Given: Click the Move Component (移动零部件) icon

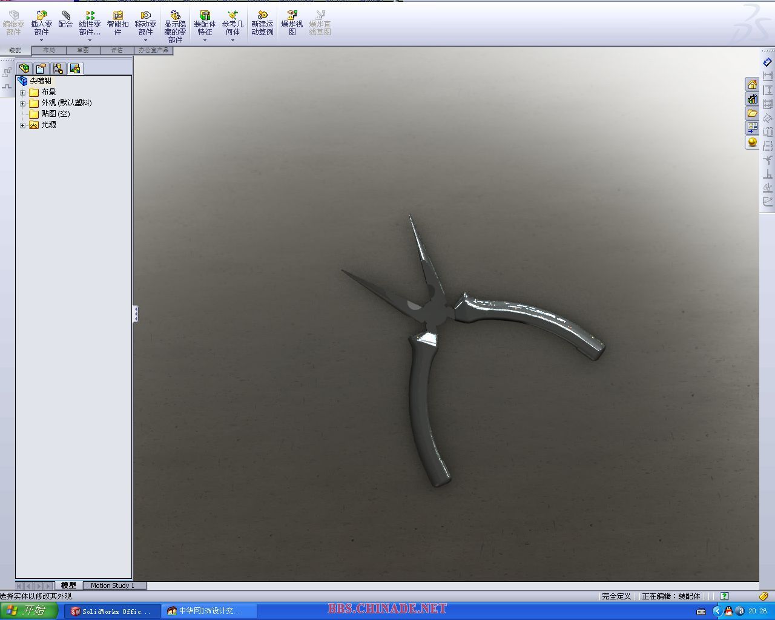Looking at the screenshot, I should click(145, 22).
